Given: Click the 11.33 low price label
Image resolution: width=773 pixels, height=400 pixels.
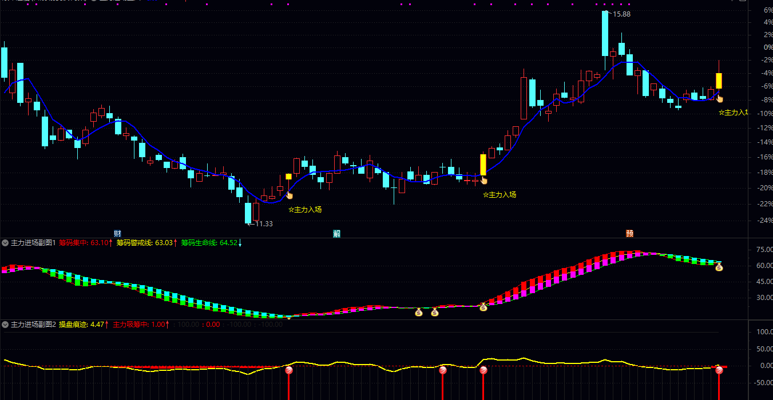Looking at the screenshot, I should coord(264,224).
